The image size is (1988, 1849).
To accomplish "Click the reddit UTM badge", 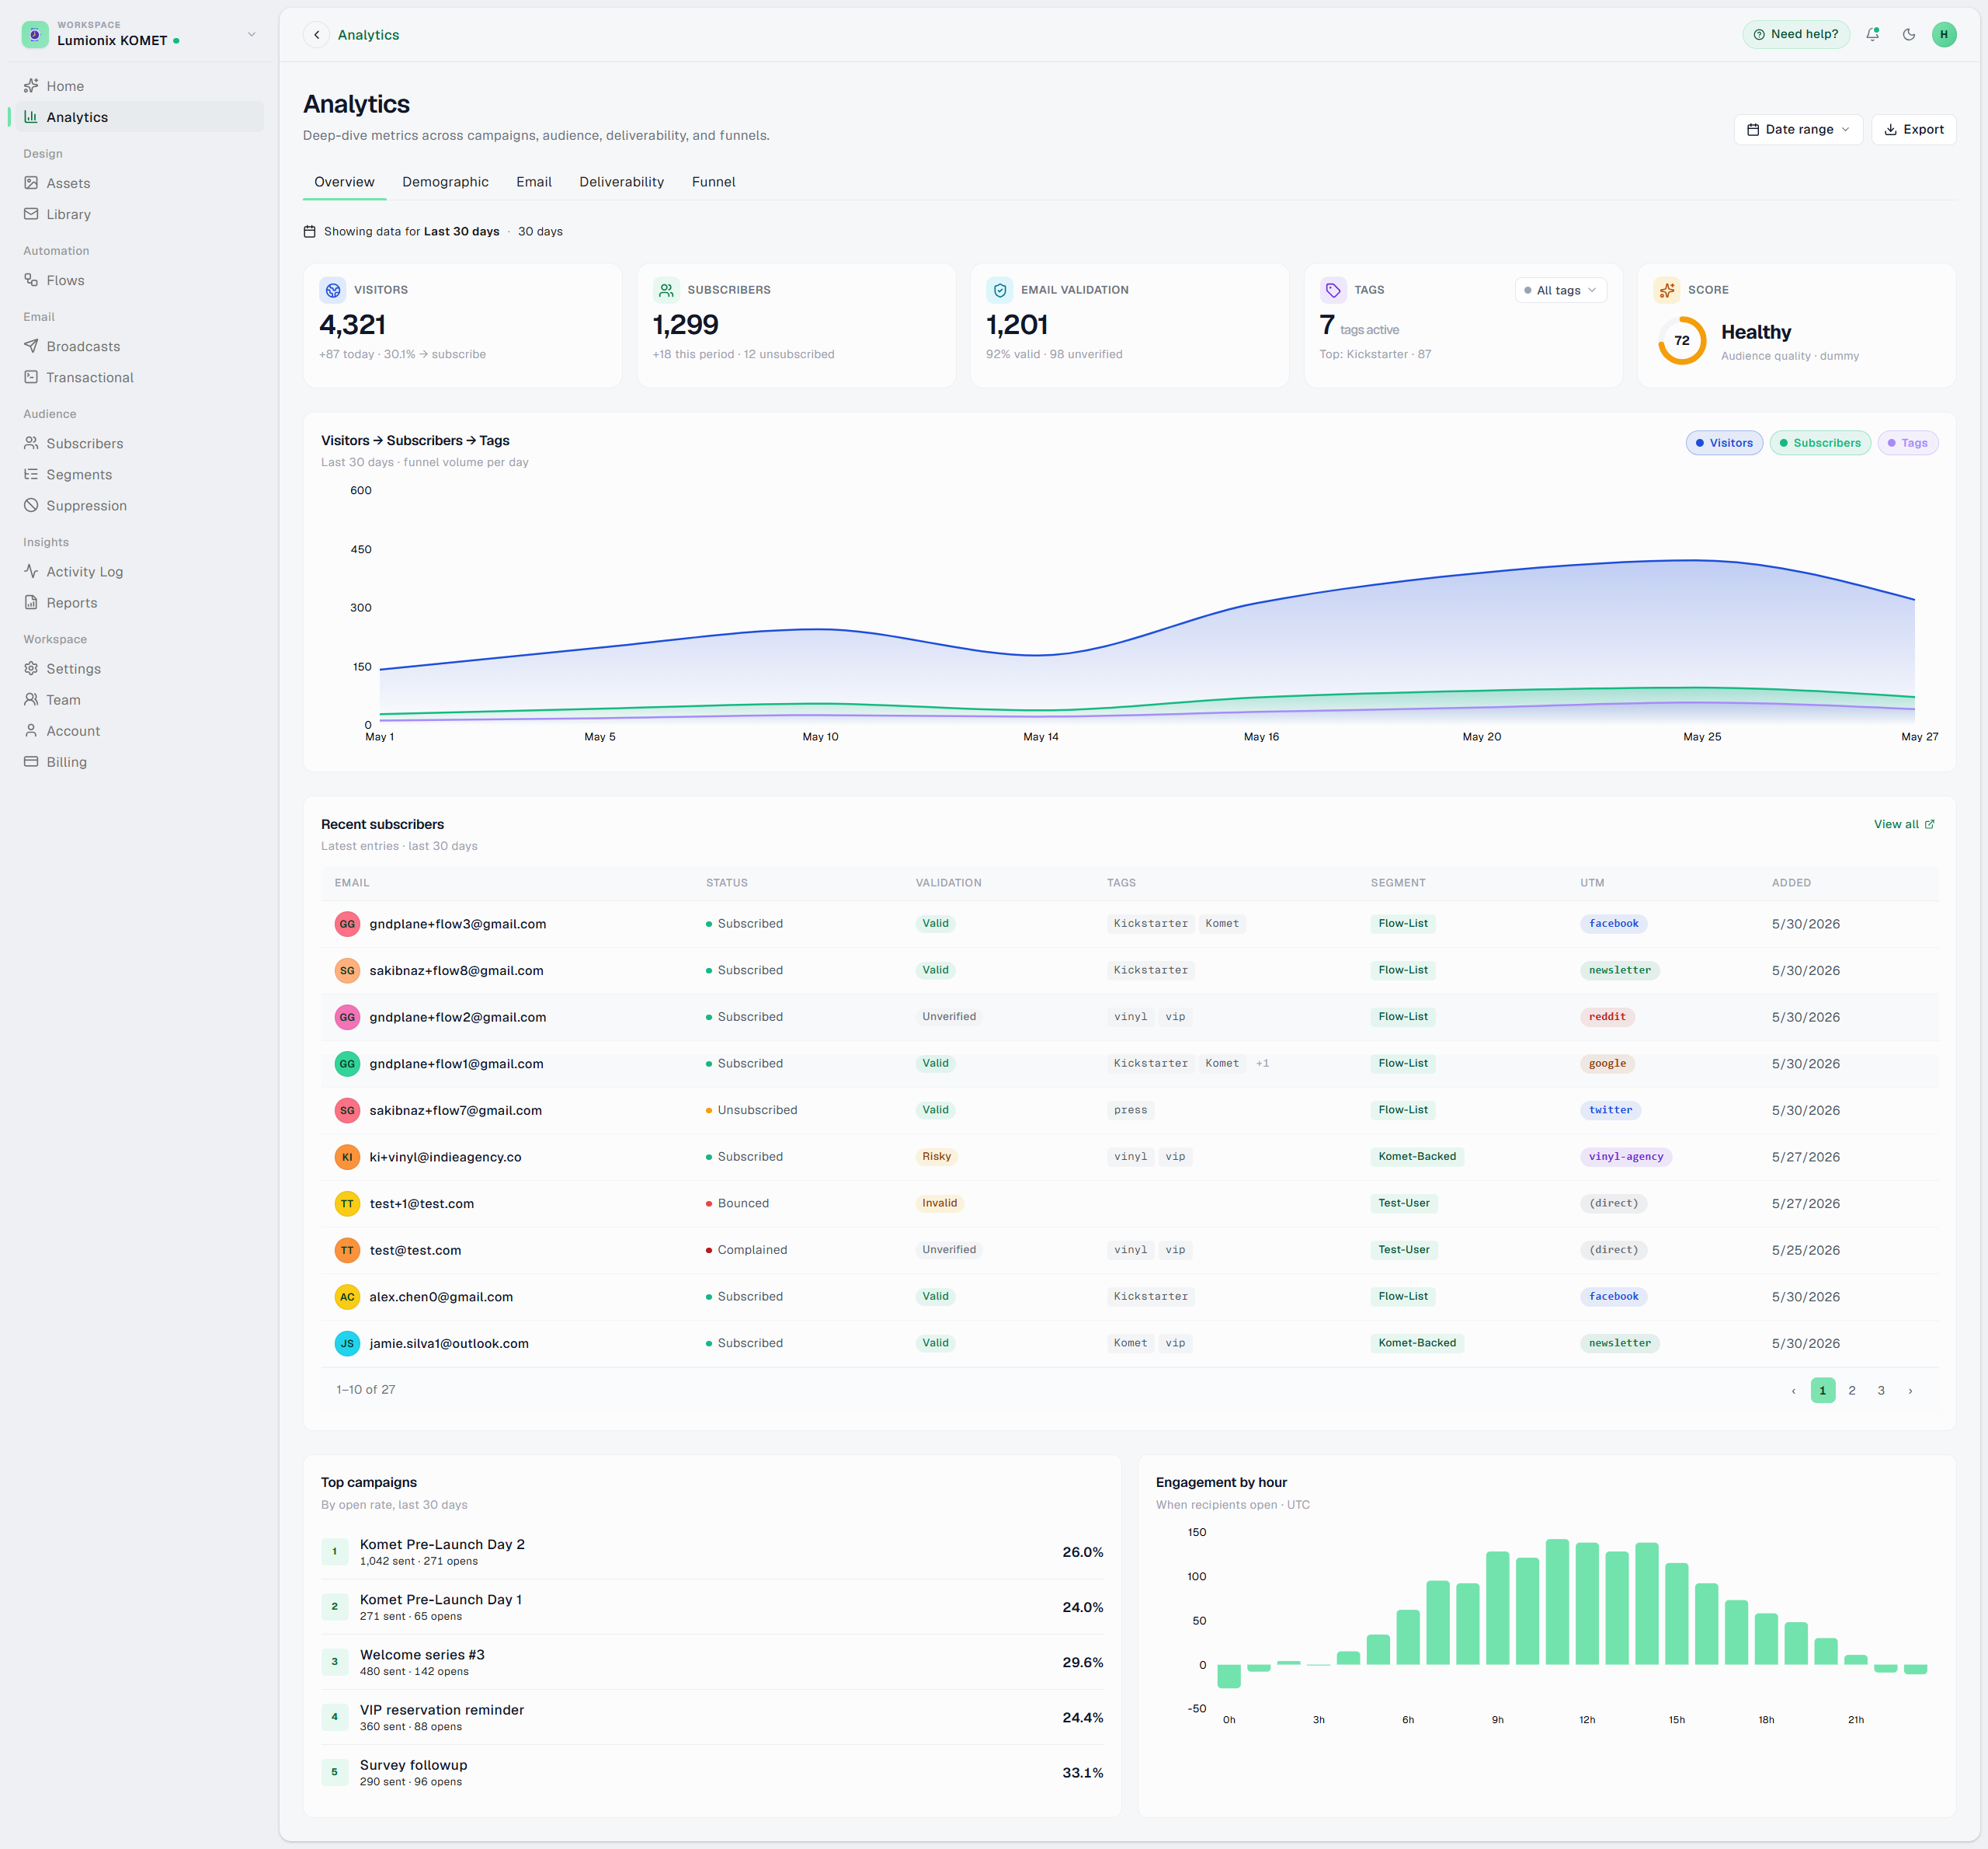I will tap(1607, 1016).
